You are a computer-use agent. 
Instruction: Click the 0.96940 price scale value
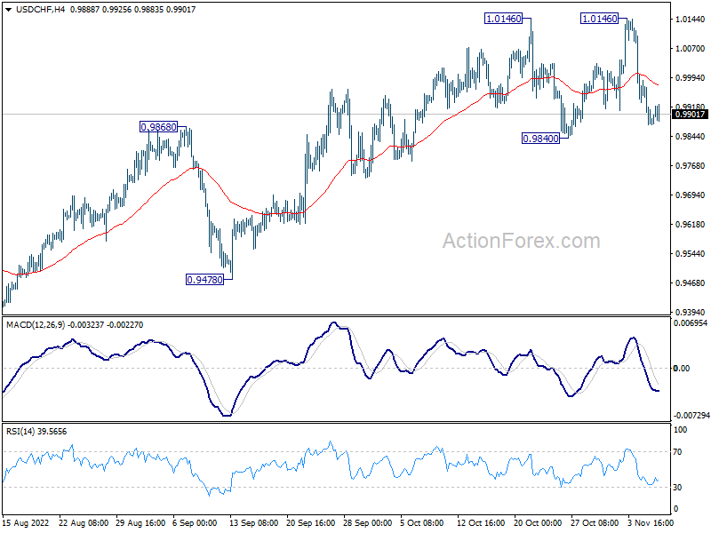pyautogui.click(x=691, y=195)
